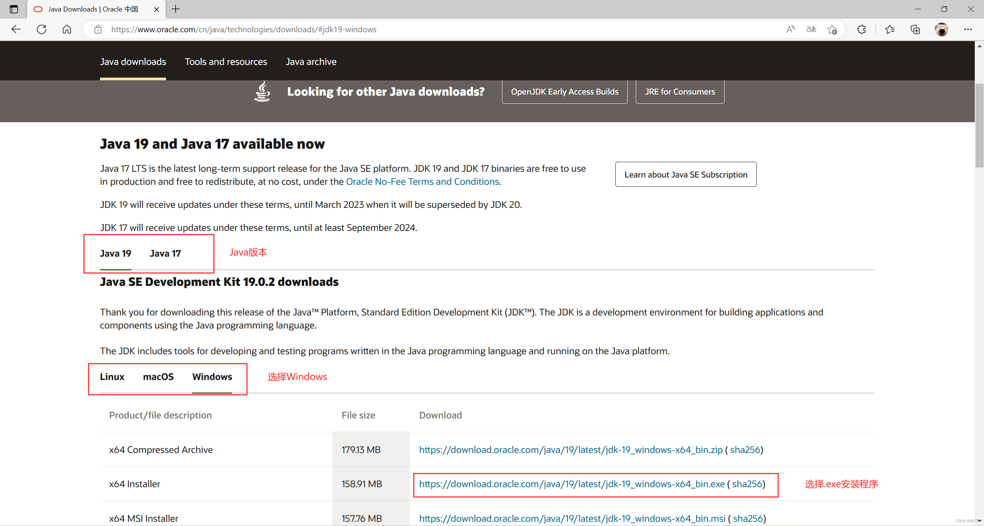Open the Collections icon
Image resolution: width=984 pixels, height=526 pixels.
915,29
